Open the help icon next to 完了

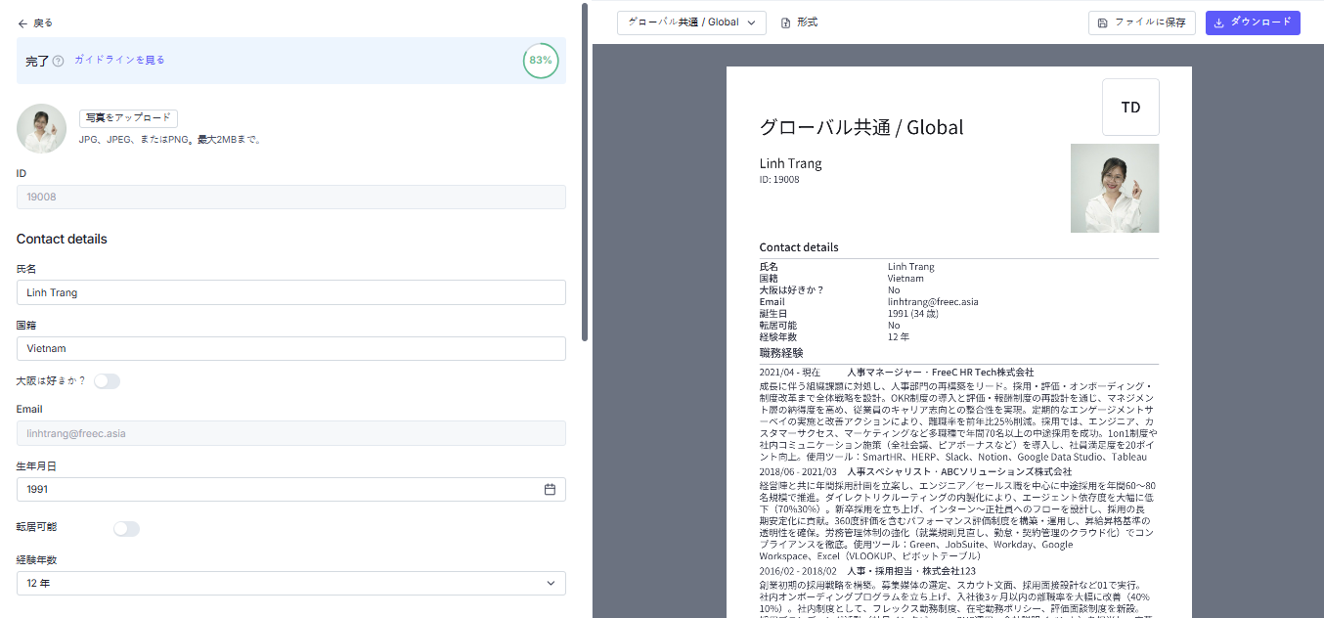58,61
